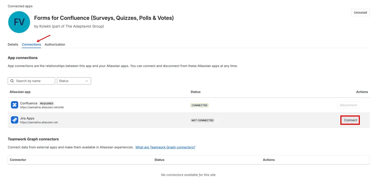This screenshot has width=378, height=182.
Task: Click the Jira aamalina.atlassian.net URL text
Action: click(x=39, y=122)
